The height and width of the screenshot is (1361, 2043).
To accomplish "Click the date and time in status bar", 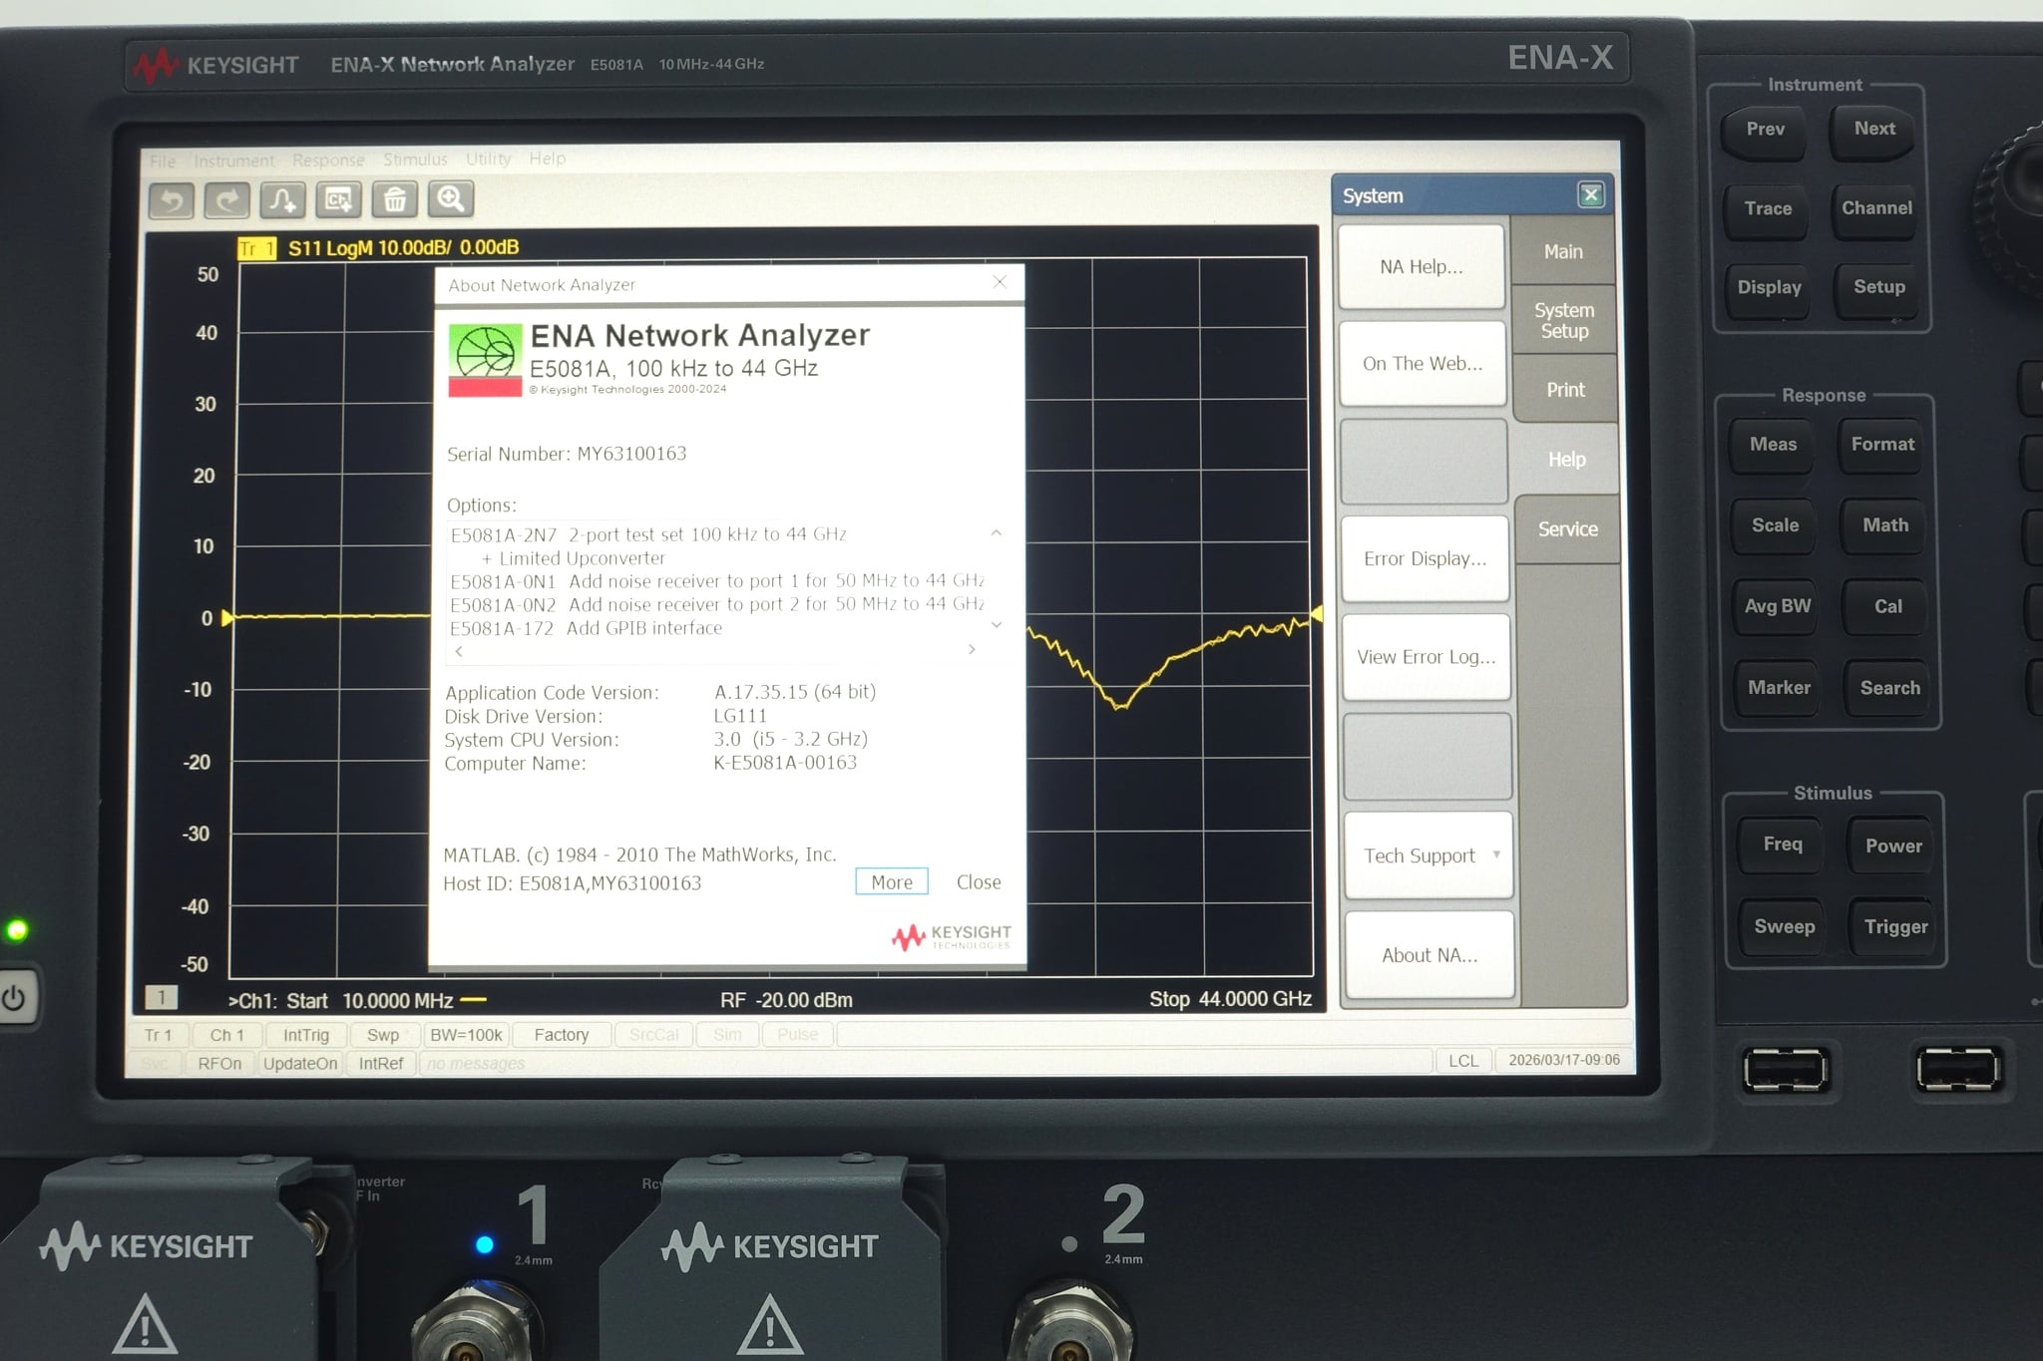I will (1563, 1059).
